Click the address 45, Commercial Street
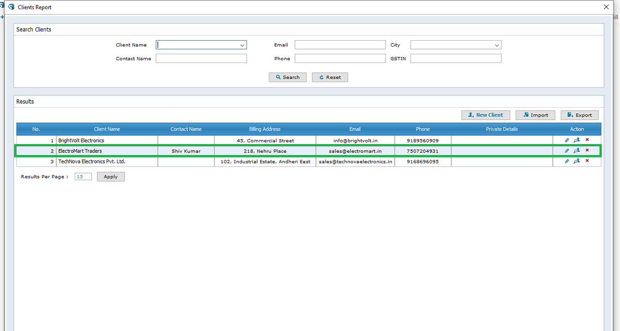 click(265, 141)
